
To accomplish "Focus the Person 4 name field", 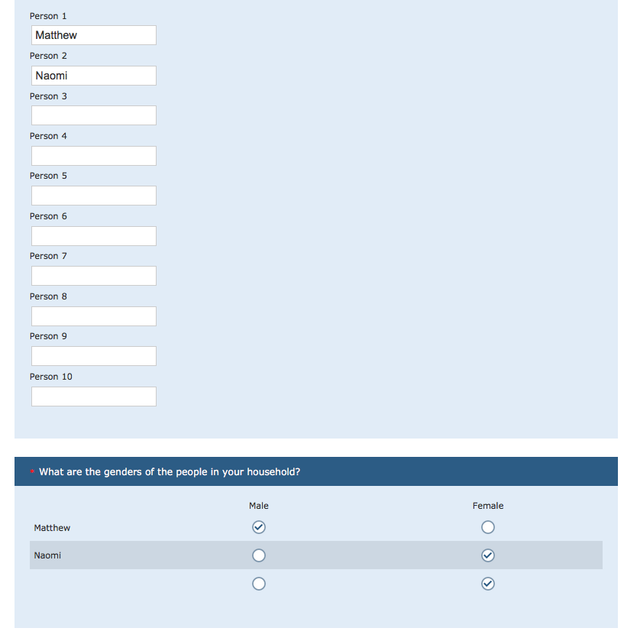I will (x=94, y=156).
